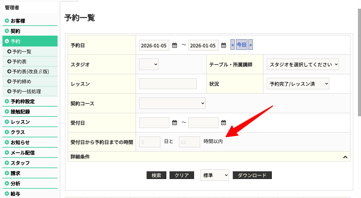Image resolution: width=361 pixels, height=198 pixels.
Task: Expand お客様 menu plus icon
Action: (x=7, y=21)
